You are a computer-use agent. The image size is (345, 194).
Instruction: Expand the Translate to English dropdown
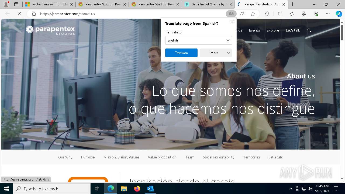[198, 40]
